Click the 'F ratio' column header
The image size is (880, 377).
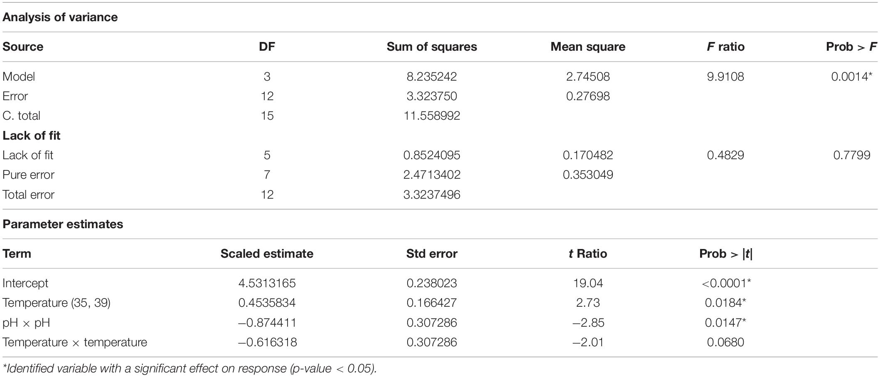pos(725,47)
